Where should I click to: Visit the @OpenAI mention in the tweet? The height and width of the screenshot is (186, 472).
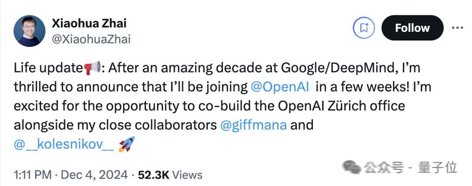(x=280, y=87)
